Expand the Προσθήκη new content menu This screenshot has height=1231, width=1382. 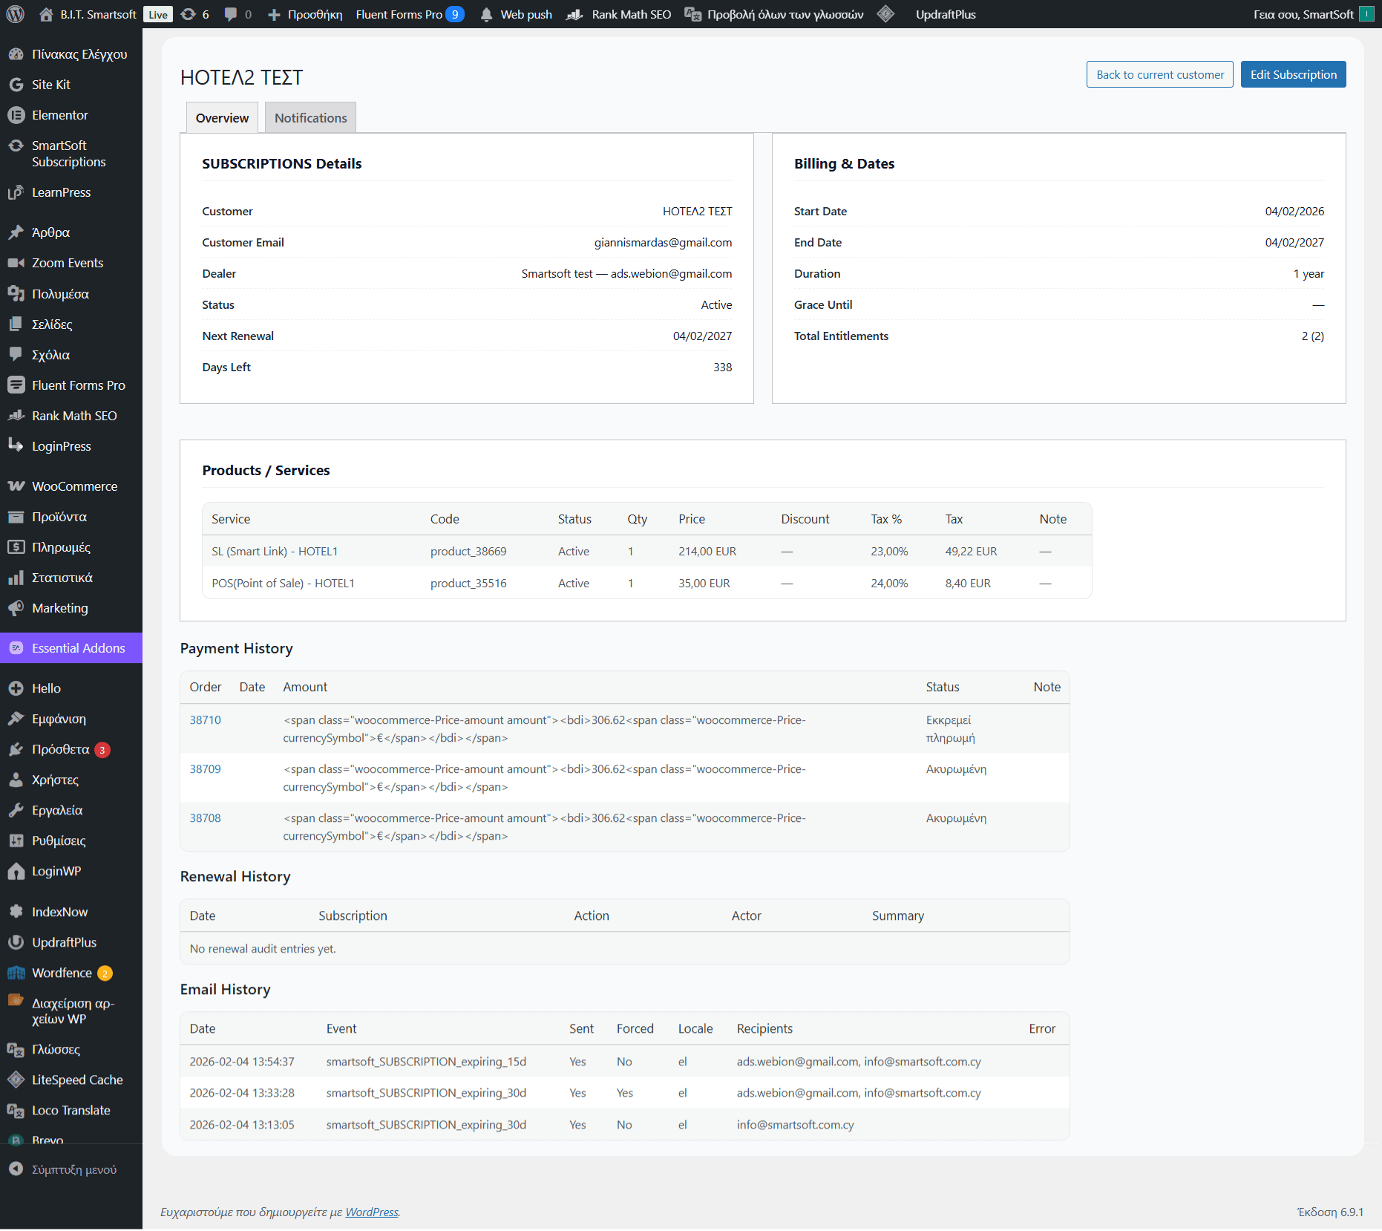click(306, 14)
